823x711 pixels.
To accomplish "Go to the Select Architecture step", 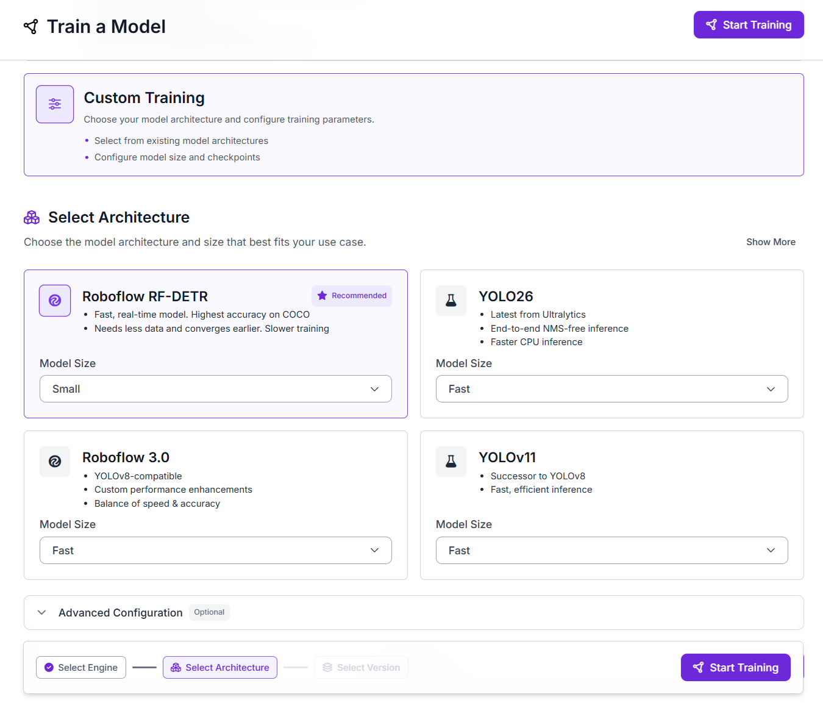I will [x=220, y=668].
